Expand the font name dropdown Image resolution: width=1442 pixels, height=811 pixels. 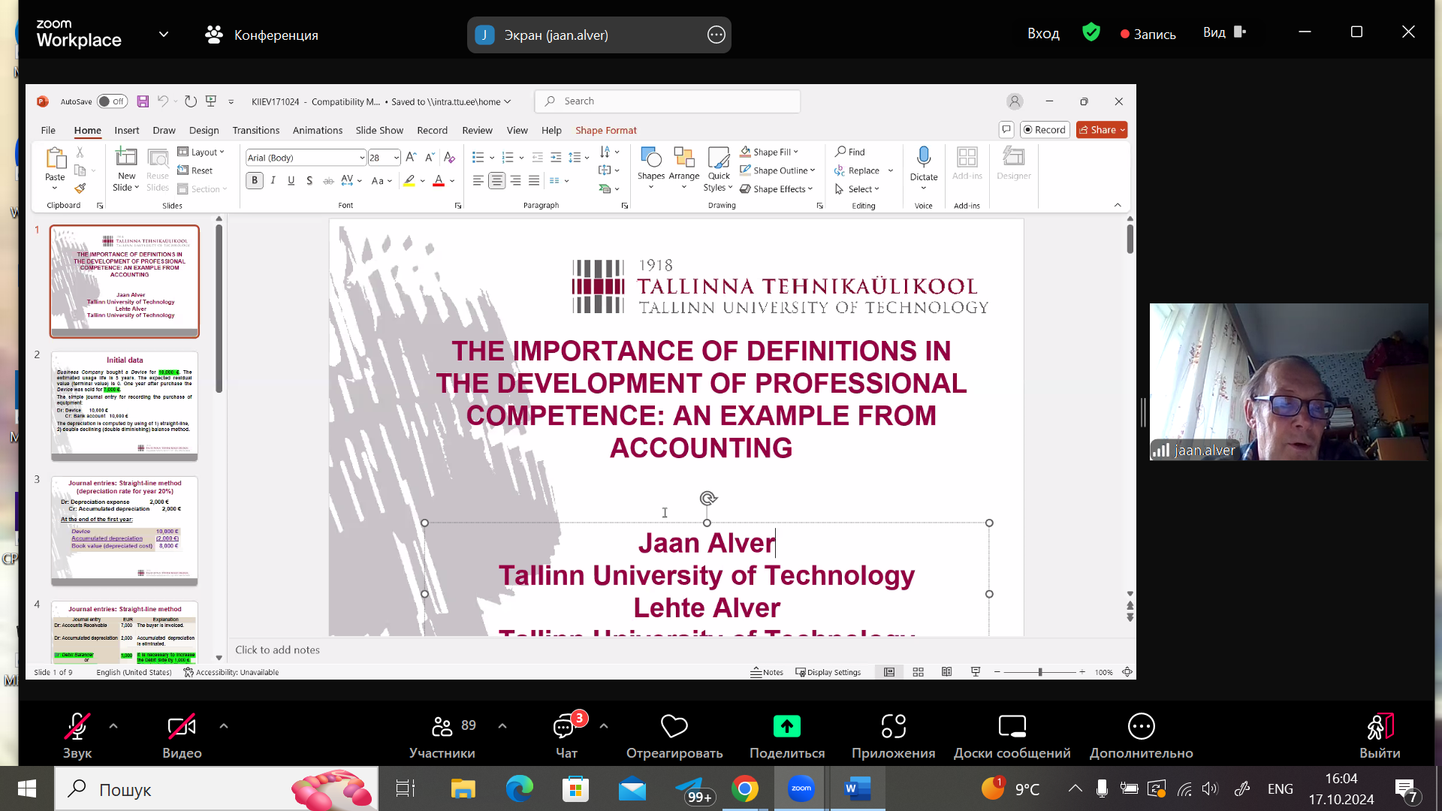coord(362,158)
